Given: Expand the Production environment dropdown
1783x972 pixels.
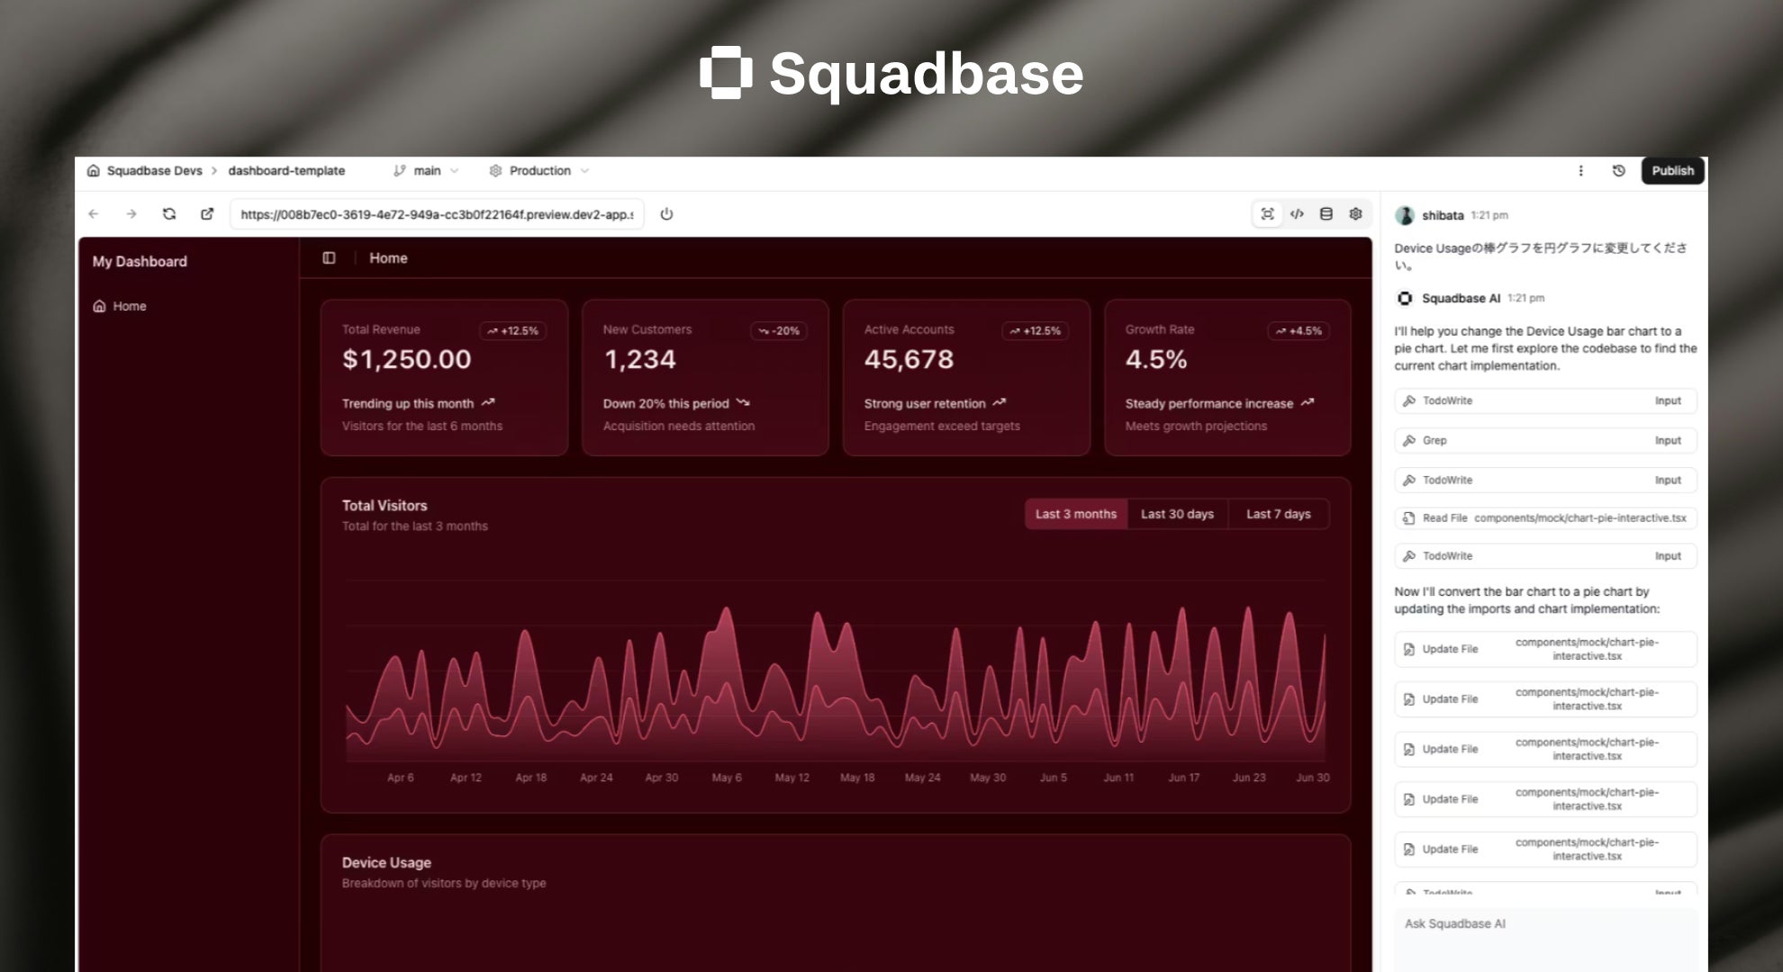Looking at the screenshot, I should (539, 170).
